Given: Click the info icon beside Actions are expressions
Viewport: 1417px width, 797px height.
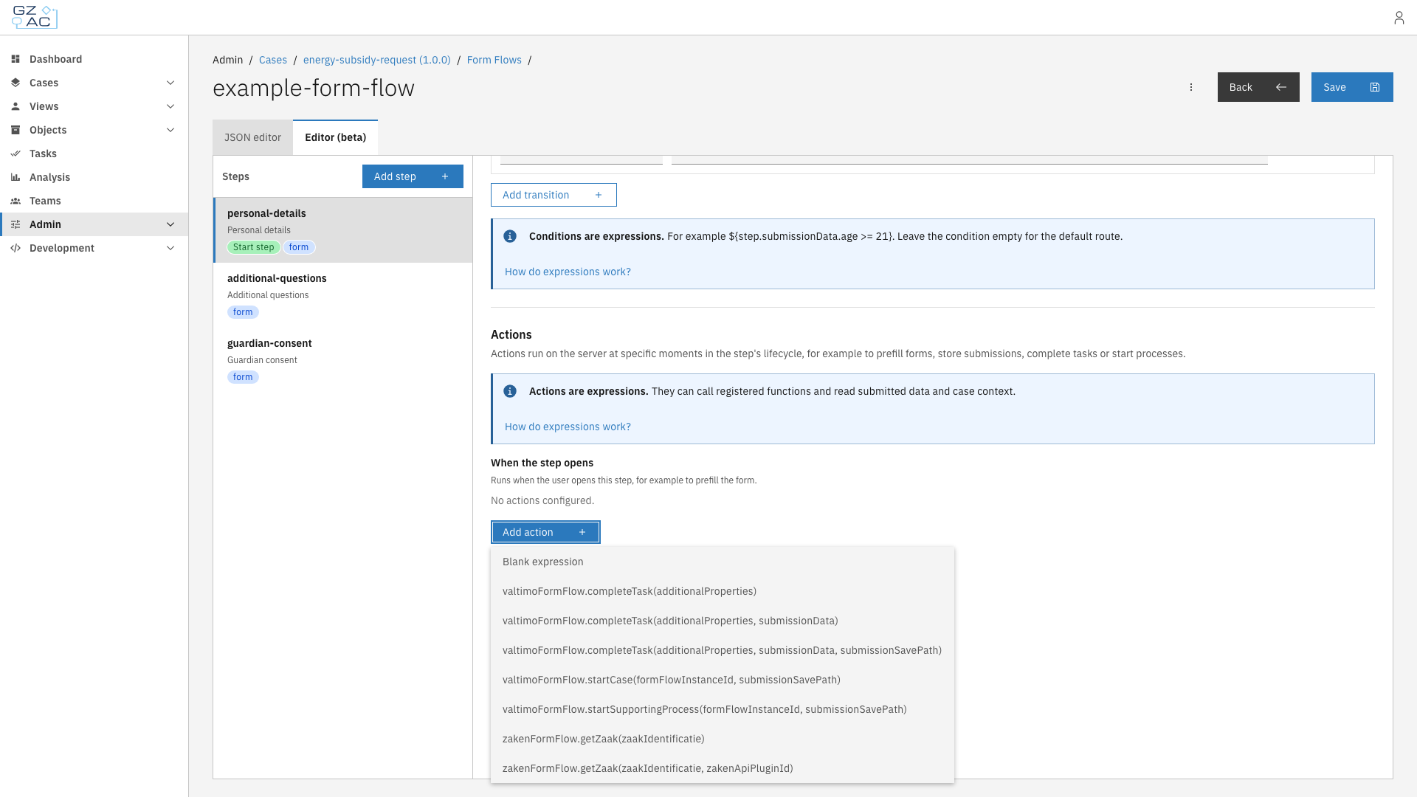Looking at the screenshot, I should click(510, 391).
